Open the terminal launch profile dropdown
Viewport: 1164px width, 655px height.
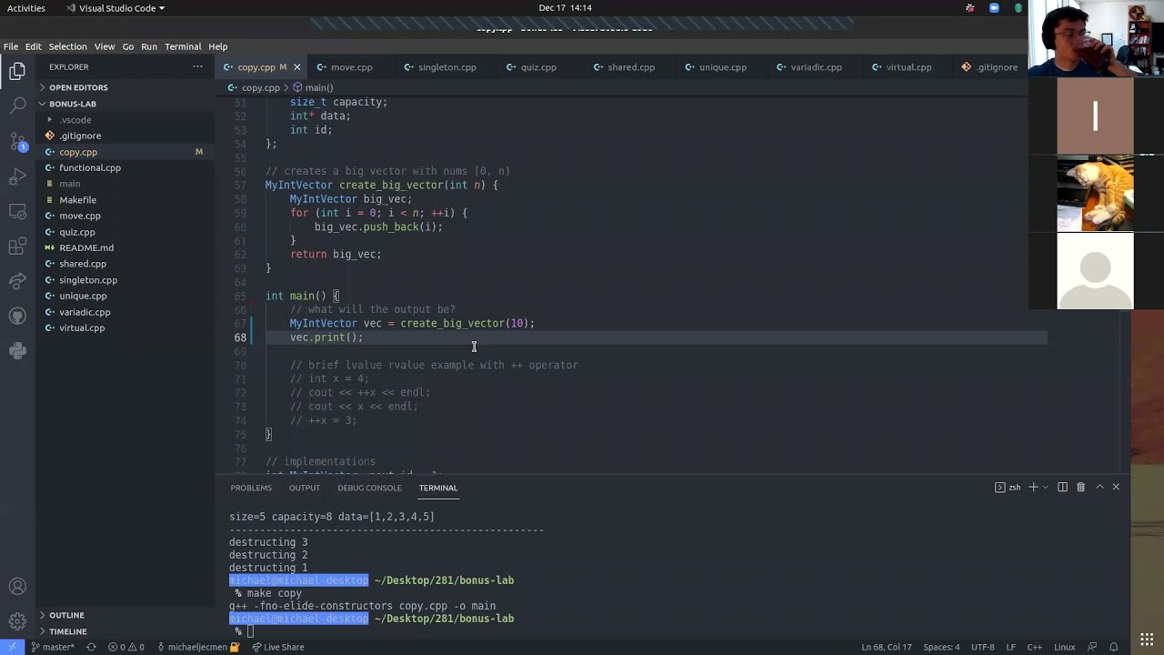[1045, 488]
